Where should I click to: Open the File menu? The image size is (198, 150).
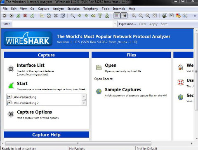(5, 9)
